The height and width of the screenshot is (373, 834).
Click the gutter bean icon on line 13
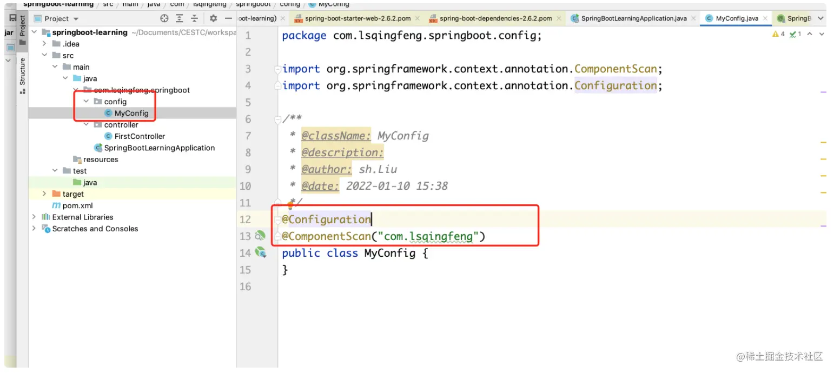point(260,235)
